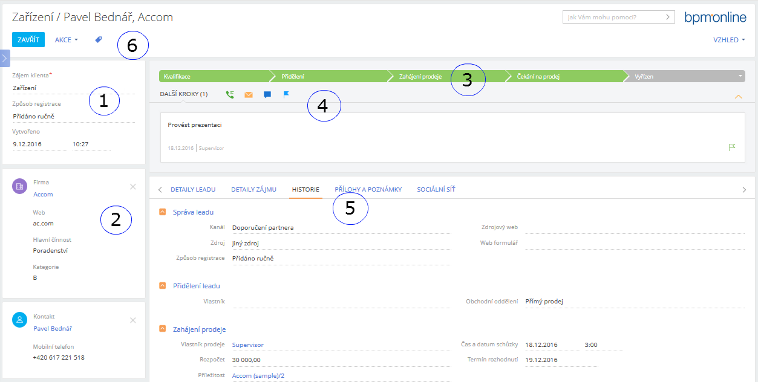Collapse the Správa leadu section
758x382 pixels.
pyautogui.click(x=162, y=212)
